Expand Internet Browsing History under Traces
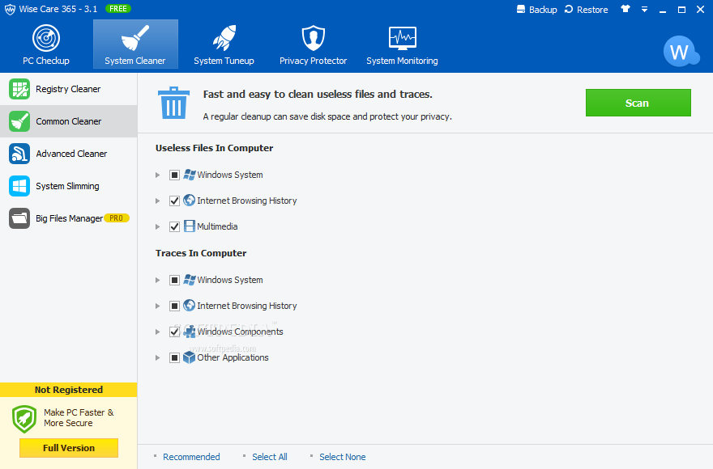Screen dimensions: 713x469 [157, 306]
